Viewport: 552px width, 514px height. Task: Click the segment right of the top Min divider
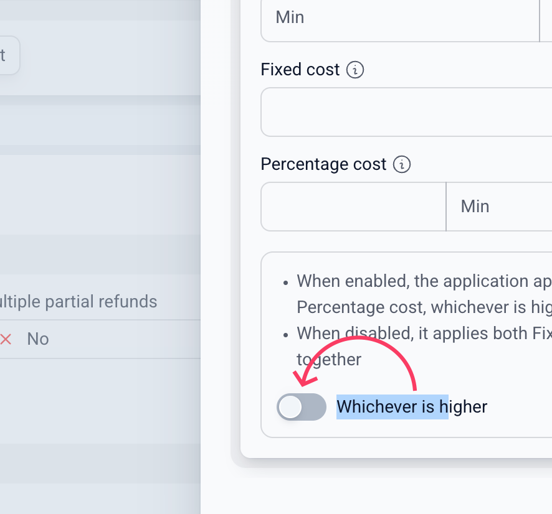coord(546,19)
